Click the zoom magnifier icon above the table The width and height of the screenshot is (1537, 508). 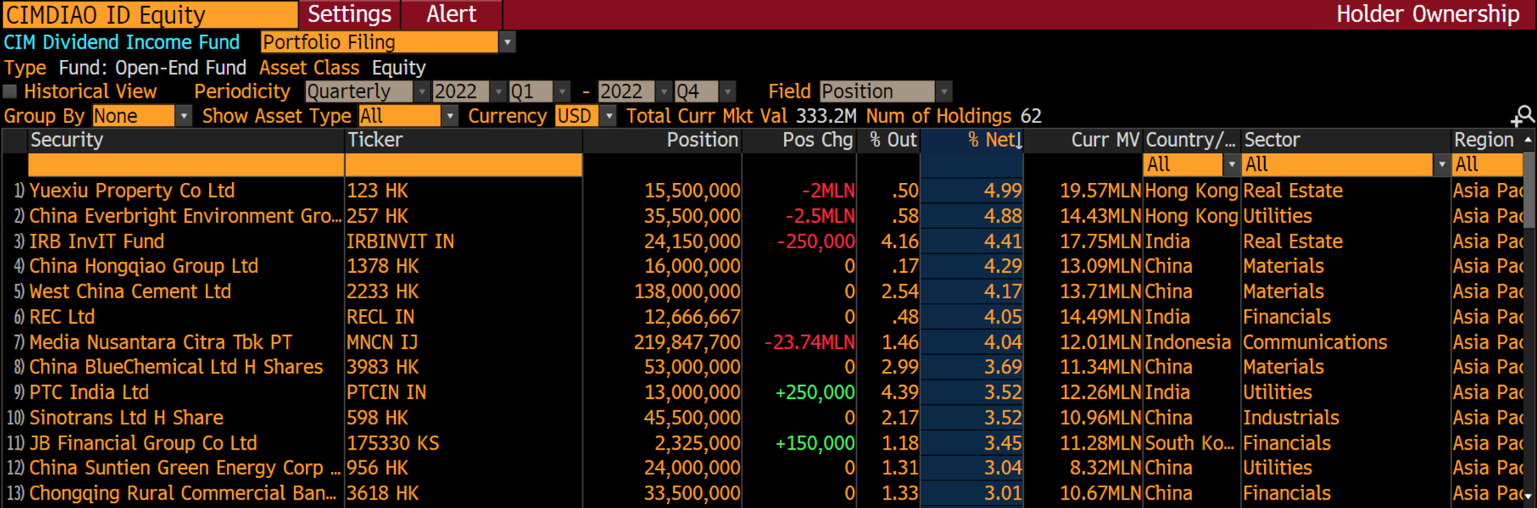click(x=1522, y=116)
